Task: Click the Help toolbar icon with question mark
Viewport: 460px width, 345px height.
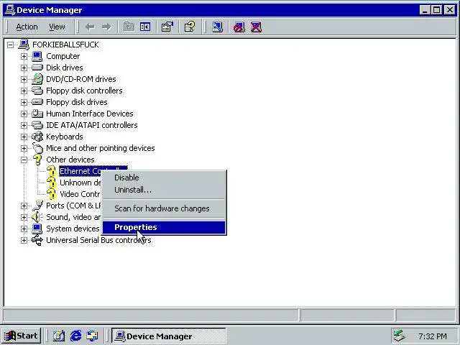Action: pos(190,27)
